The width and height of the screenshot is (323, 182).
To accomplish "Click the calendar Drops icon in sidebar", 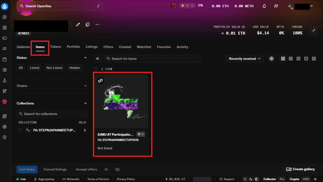I will point(5,59).
